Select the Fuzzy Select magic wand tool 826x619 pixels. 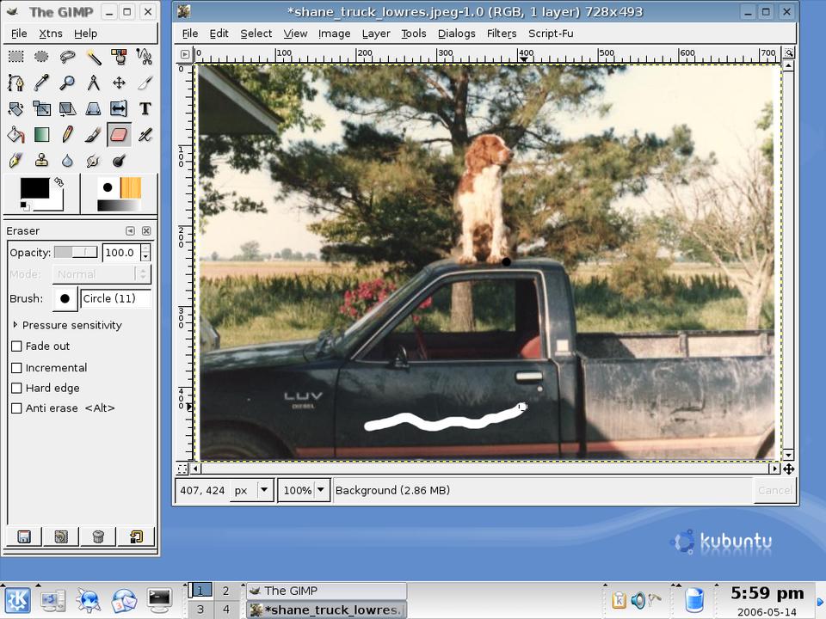pyautogui.click(x=93, y=58)
